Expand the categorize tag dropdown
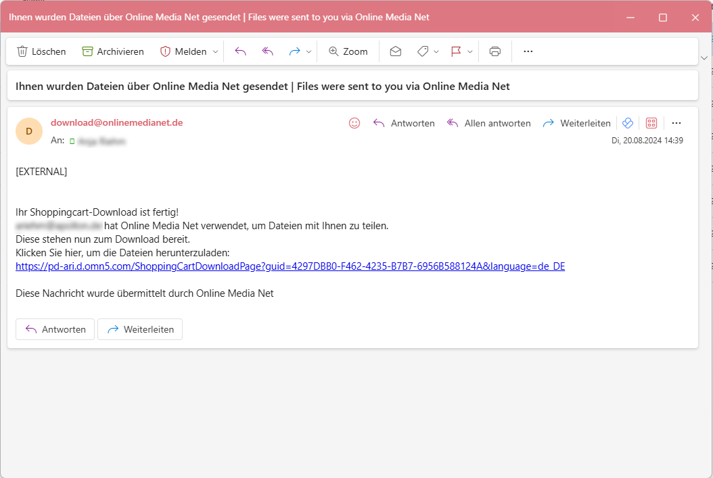 [x=436, y=51]
